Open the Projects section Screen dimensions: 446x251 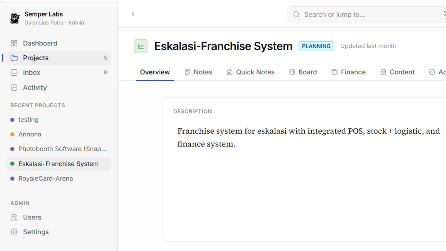click(x=59, y=58)
